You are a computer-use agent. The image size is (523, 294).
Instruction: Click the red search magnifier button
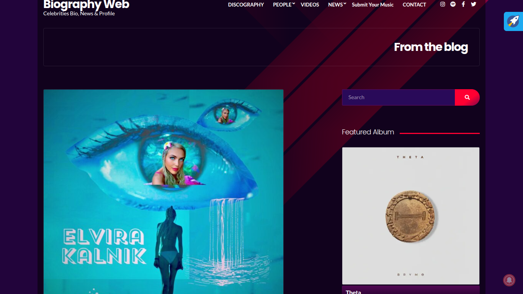pyautogui.click(x=467, y=97)
